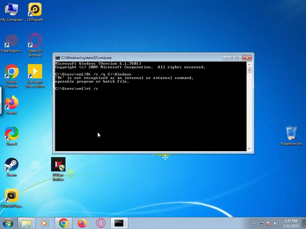This screenshot has height=229, width=306.
Task: Open the Pokemon bin recycle bin icon
Action: [x=291, y=136]
